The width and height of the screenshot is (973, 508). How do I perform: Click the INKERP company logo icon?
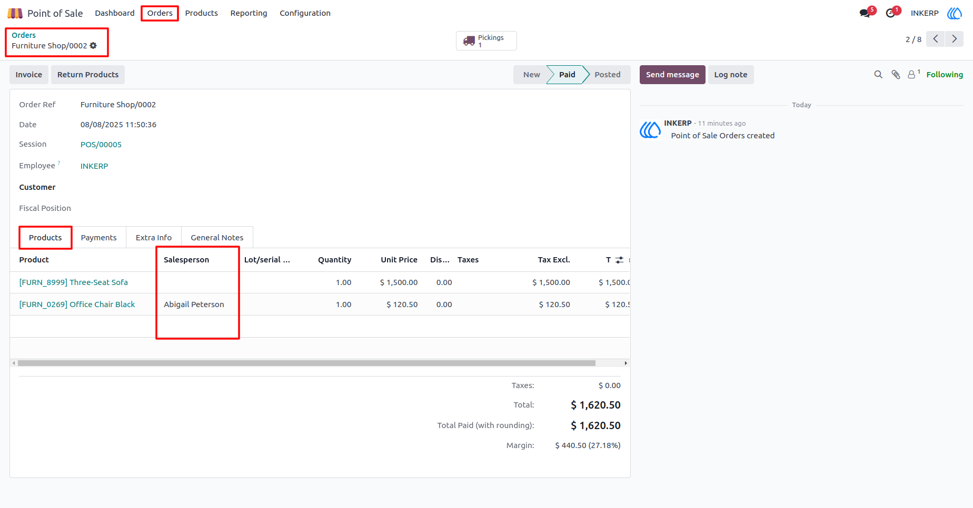tap(955, 13)
